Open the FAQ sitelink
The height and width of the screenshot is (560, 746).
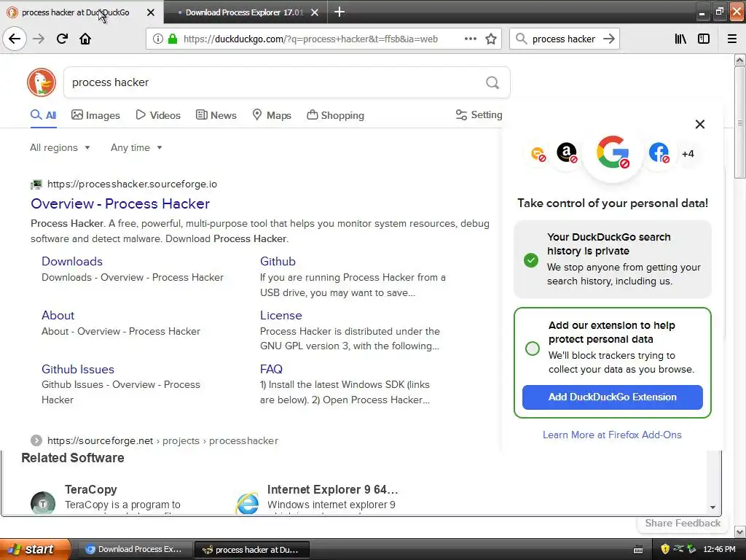(x=271, y=369)
